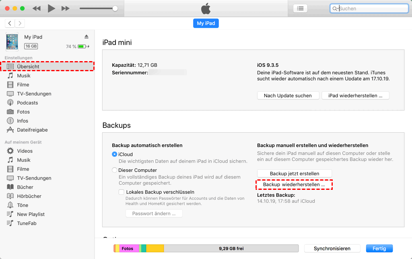Open the list view dropdown button

pyautogui.click(x=300, y=8)
